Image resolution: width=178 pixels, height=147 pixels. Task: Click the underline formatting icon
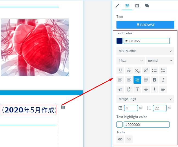coord(120,70)
